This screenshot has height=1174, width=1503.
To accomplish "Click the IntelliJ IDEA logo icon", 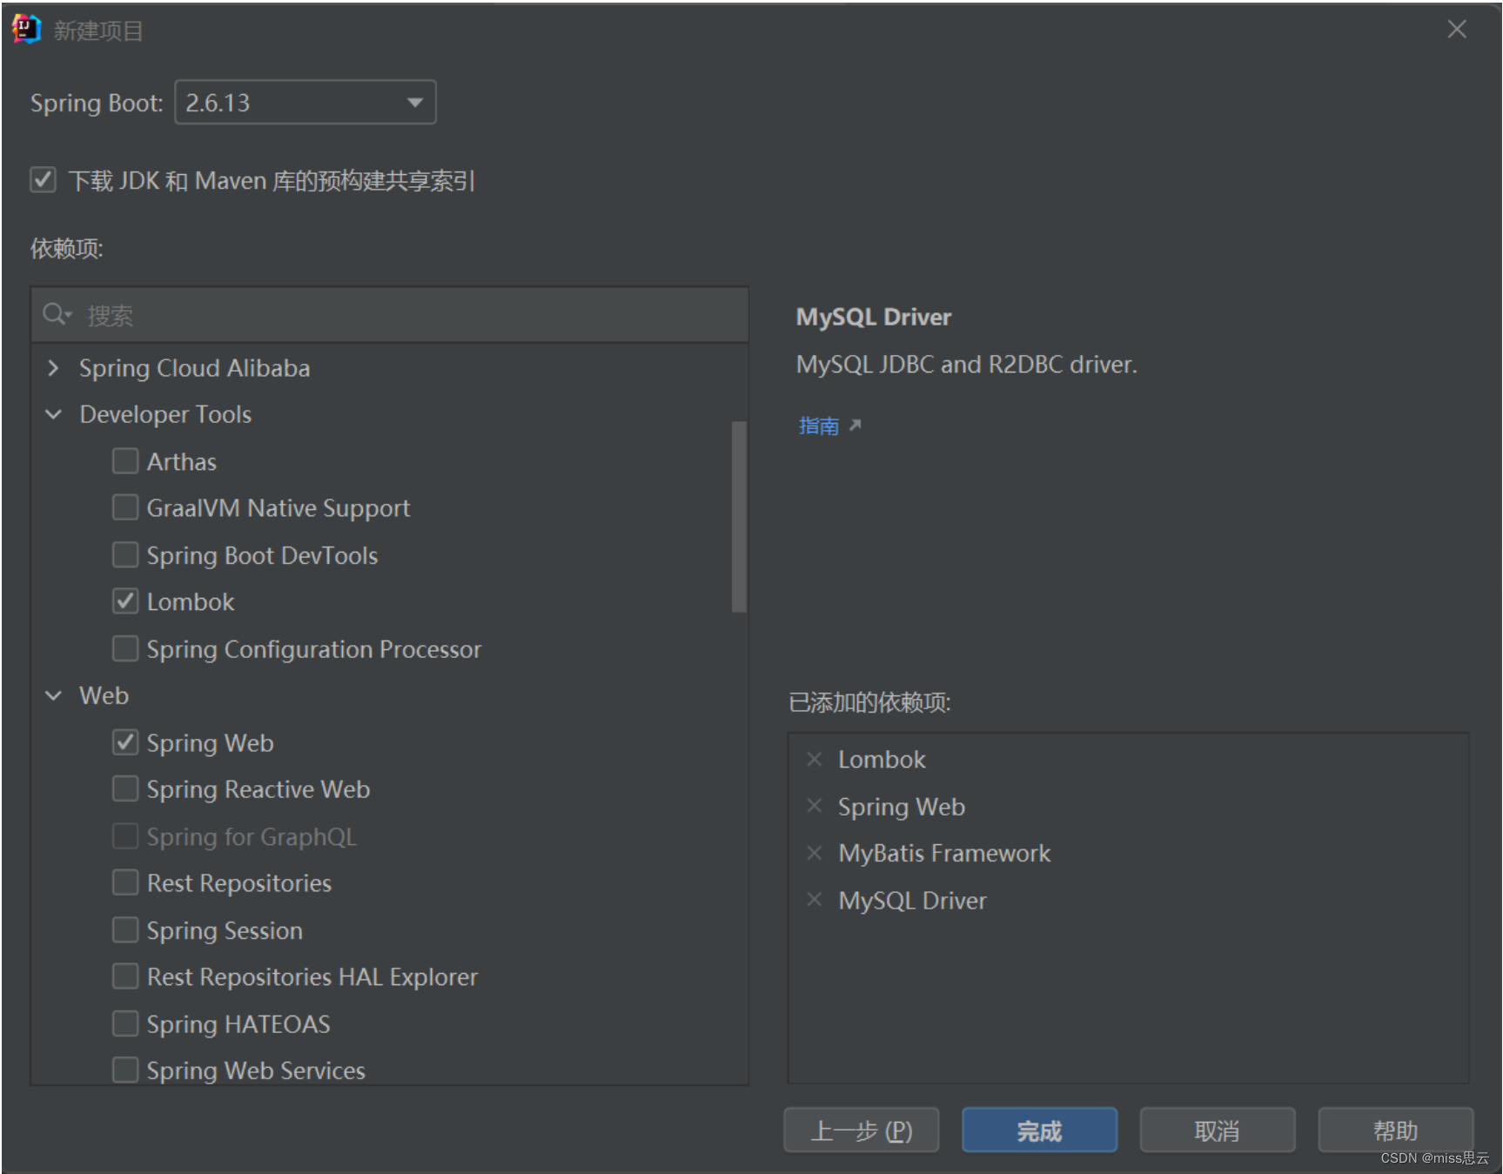I will click(26, 30).
